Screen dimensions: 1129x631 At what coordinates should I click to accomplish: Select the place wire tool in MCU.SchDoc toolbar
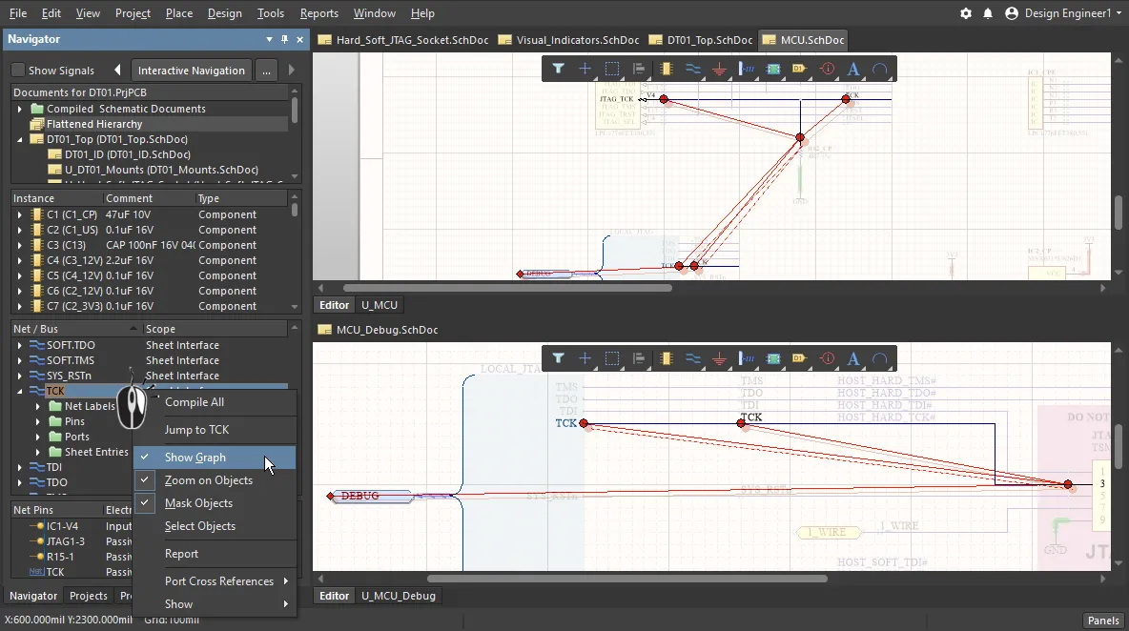click(x=692, y=69)
